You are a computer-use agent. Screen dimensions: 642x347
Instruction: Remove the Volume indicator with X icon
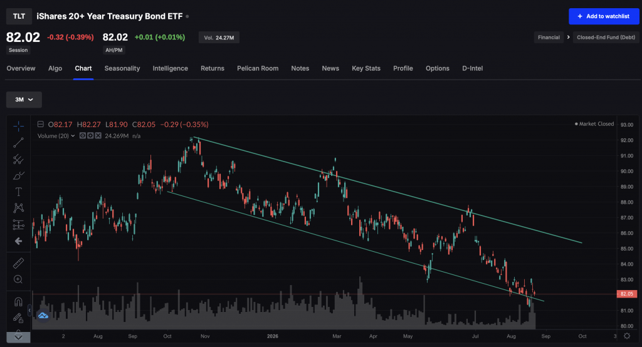click(x=98, y=135)
